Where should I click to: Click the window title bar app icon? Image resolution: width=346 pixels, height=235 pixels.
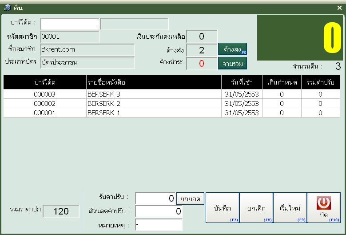point(6,8)
